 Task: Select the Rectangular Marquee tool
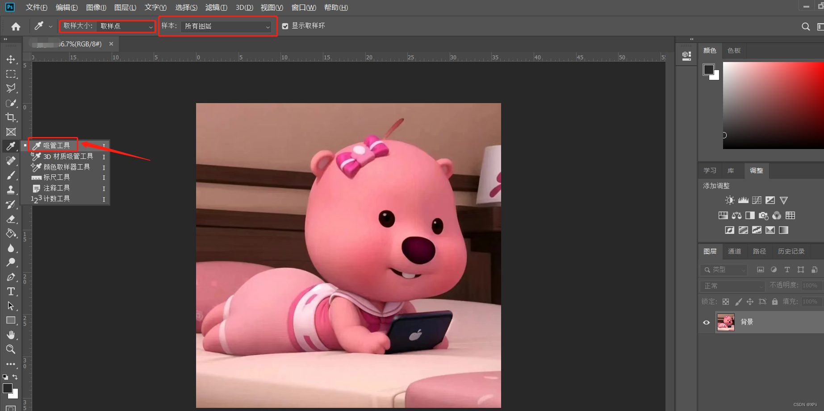[x=11, y=74]
